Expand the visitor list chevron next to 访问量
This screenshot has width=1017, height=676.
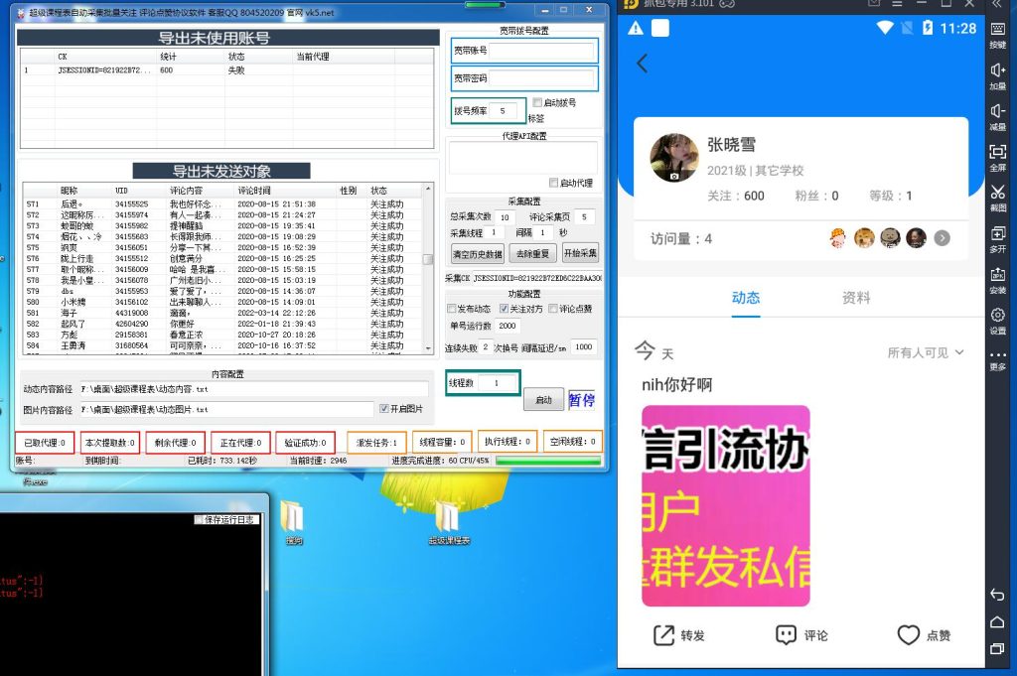coord(943,237)
